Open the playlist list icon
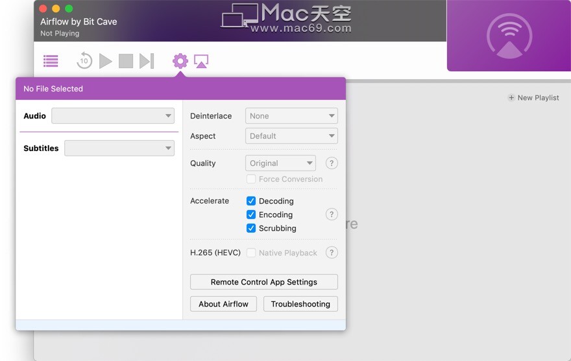Image resolution: width=571 pixels, height=361 pixels. pyautogui.click(x=51, y=61)
